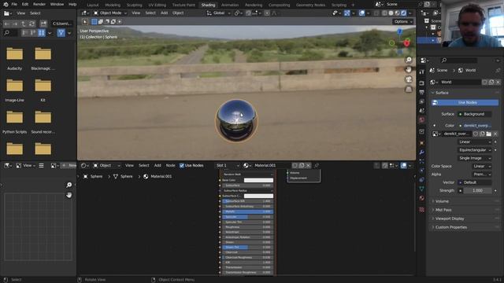Click the blue Z axis gizmo ball
The image size is (504, 283).
(399, 31)
